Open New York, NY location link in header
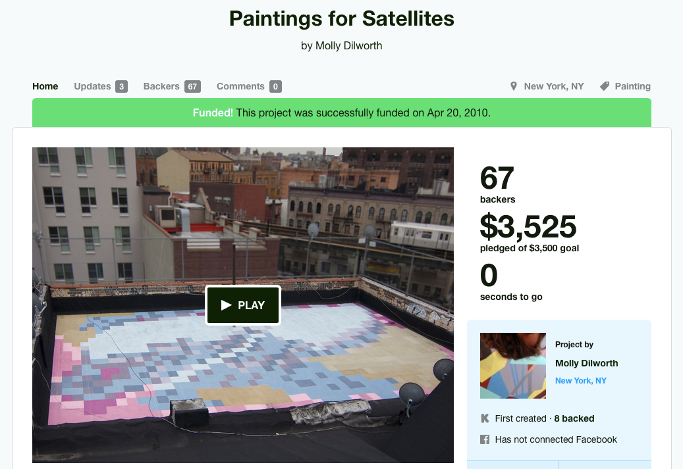This screenshot has height=469, width=683. (554, 86)
